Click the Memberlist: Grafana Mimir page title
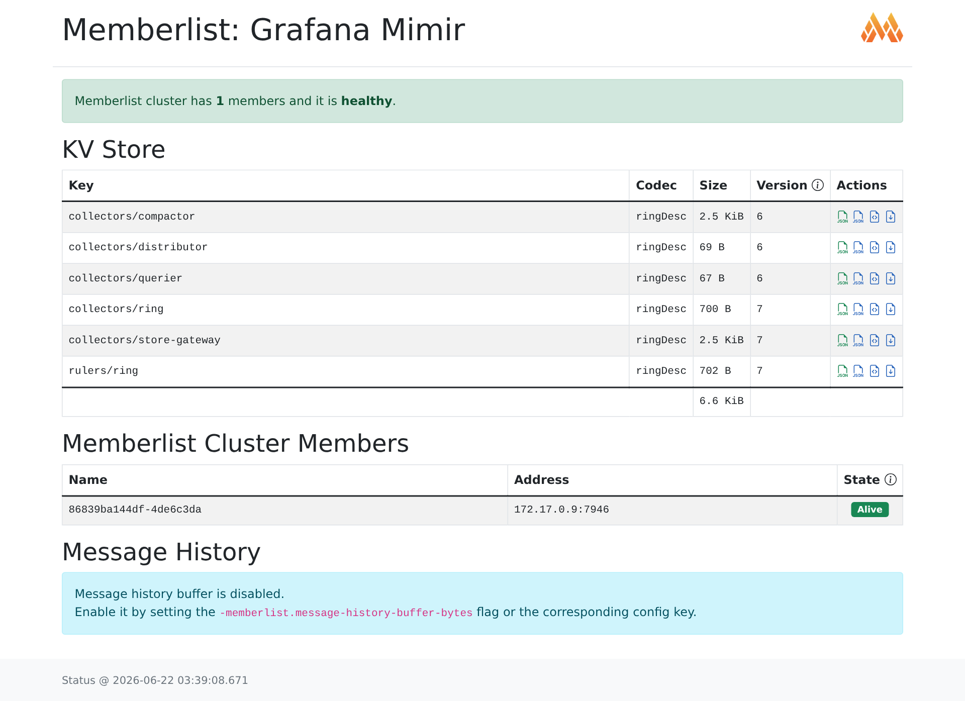The image size is (965, 701). (x=263, y=30)
